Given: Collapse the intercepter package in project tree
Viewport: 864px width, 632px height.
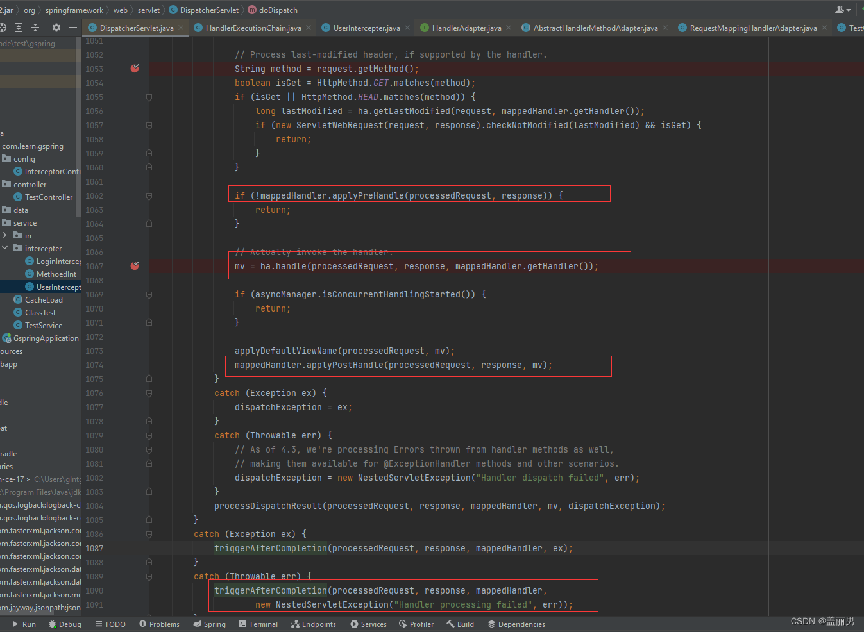Looking at the screenshot, I should click(x=5, y=248).
